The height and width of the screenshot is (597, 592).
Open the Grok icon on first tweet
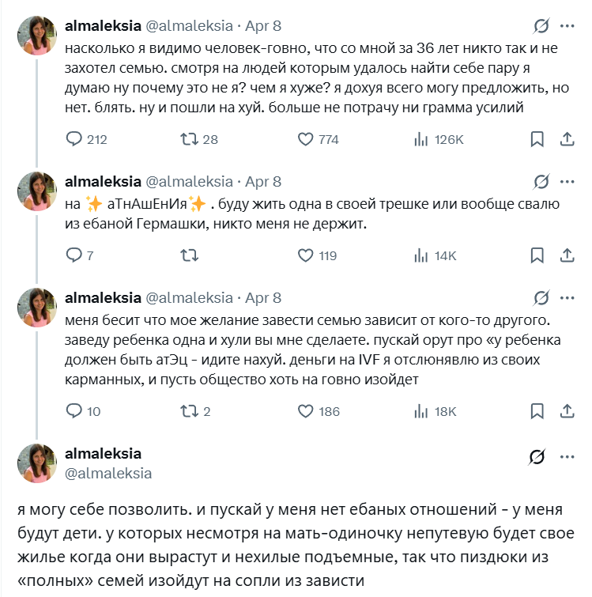[x=541, y=26]
